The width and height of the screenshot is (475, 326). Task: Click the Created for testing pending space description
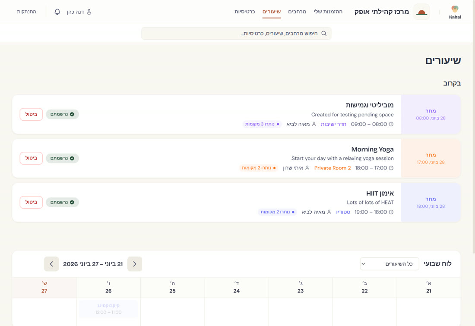352,115
